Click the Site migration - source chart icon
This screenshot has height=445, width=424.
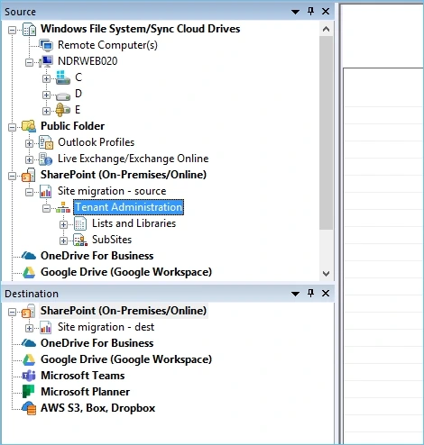coord(46,191)
